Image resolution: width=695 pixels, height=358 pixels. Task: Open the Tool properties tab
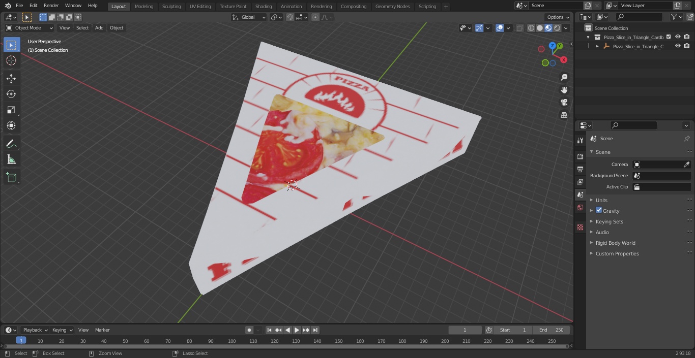pyautogui.click(x=580, y=140)
